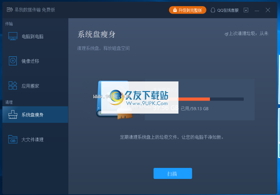The image size is (280, 195).
Task: Click the 系统盘瘦身 page heading
Action: pyautogui.click(x=96, y=34)
